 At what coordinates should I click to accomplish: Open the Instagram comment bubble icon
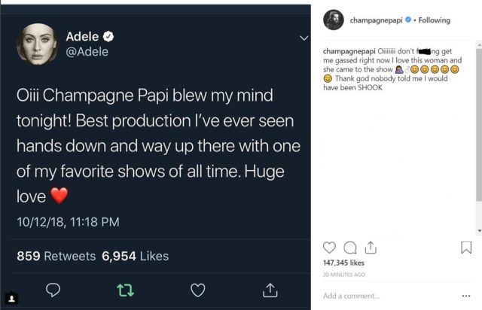coord(349,248)
